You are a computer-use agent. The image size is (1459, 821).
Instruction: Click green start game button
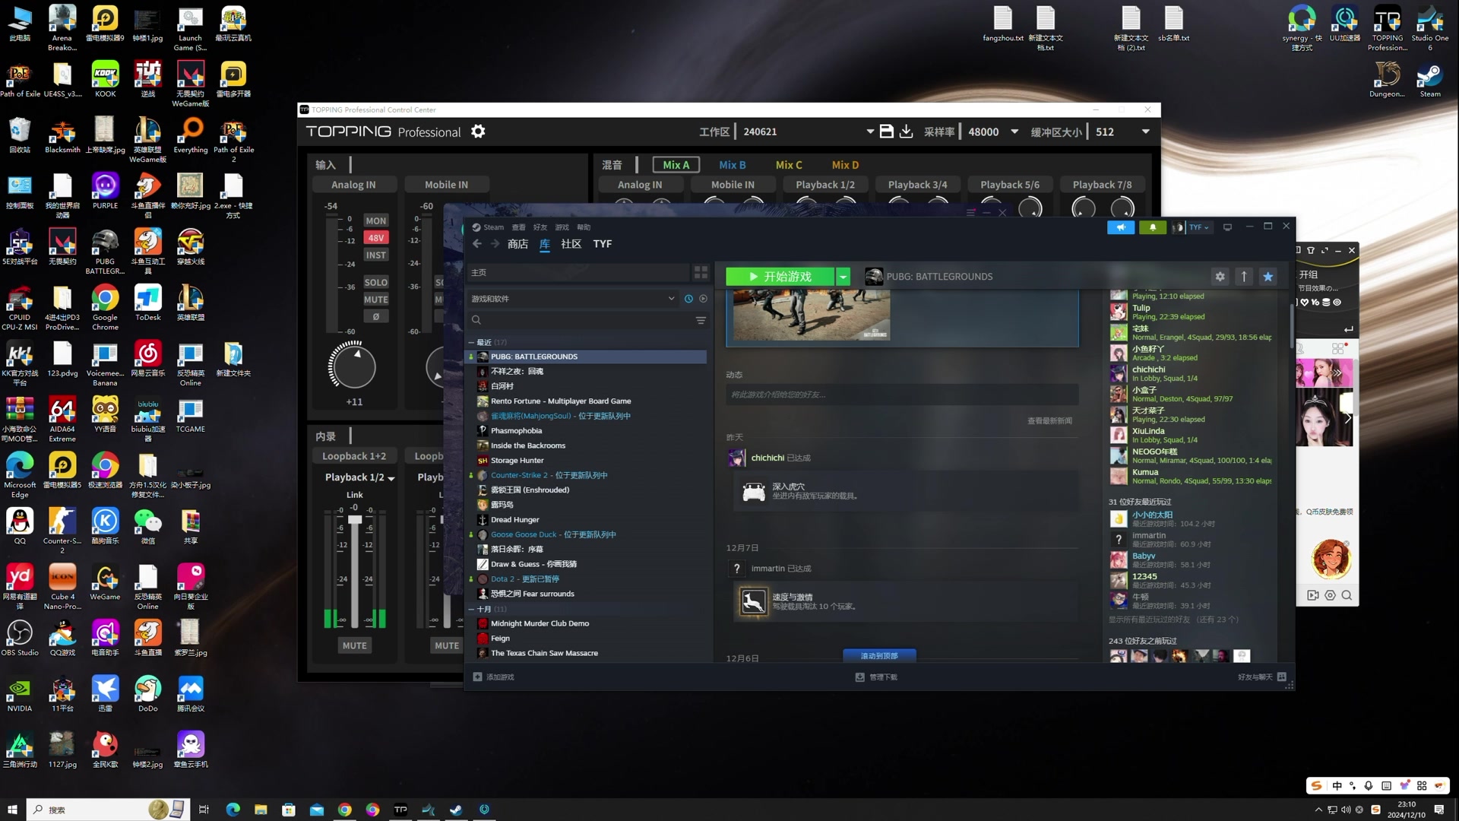pos(780,277)
